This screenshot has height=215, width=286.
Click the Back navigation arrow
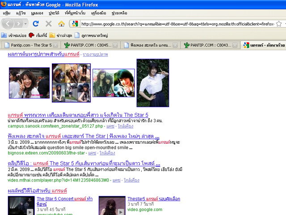pyautogui.click(x=8, y=24)
